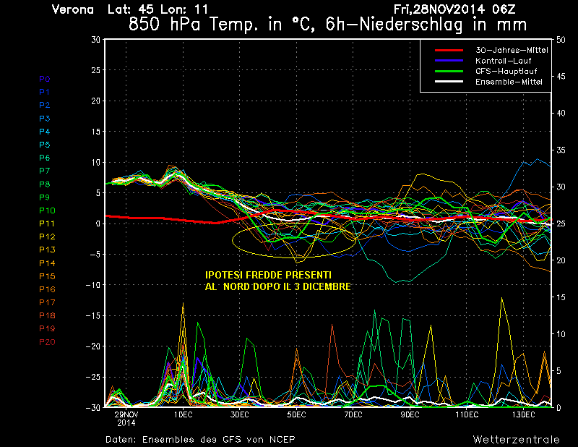Click the 7DEC axis date label
The height and width of the screenshot is (447, 578).
353,414
